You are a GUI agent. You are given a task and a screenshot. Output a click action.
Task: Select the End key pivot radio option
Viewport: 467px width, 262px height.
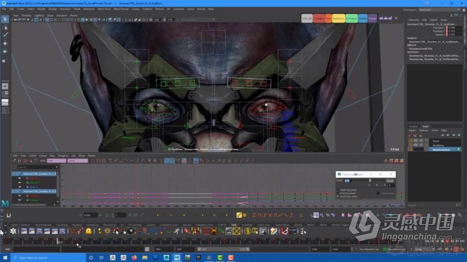click(x=338, y=193)
